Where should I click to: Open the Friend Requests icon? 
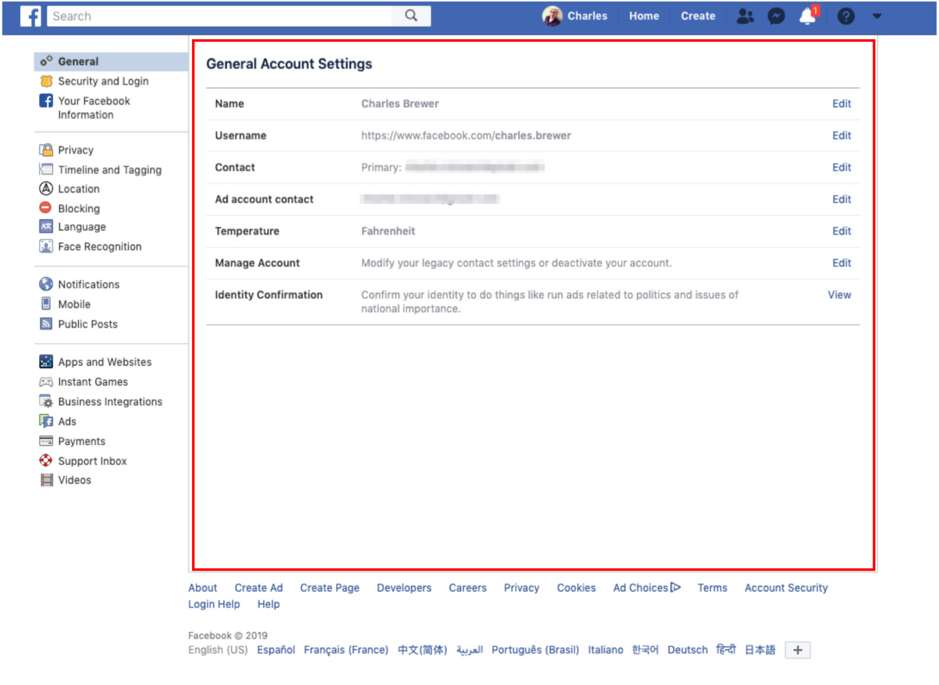coord(745,16)
